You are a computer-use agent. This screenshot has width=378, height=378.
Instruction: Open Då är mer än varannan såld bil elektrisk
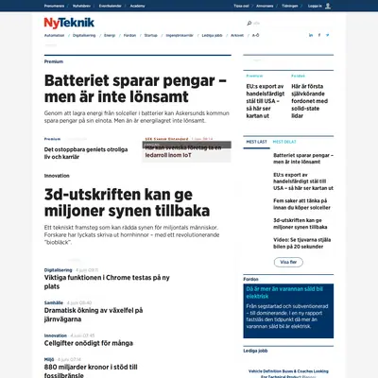point(284,293)
